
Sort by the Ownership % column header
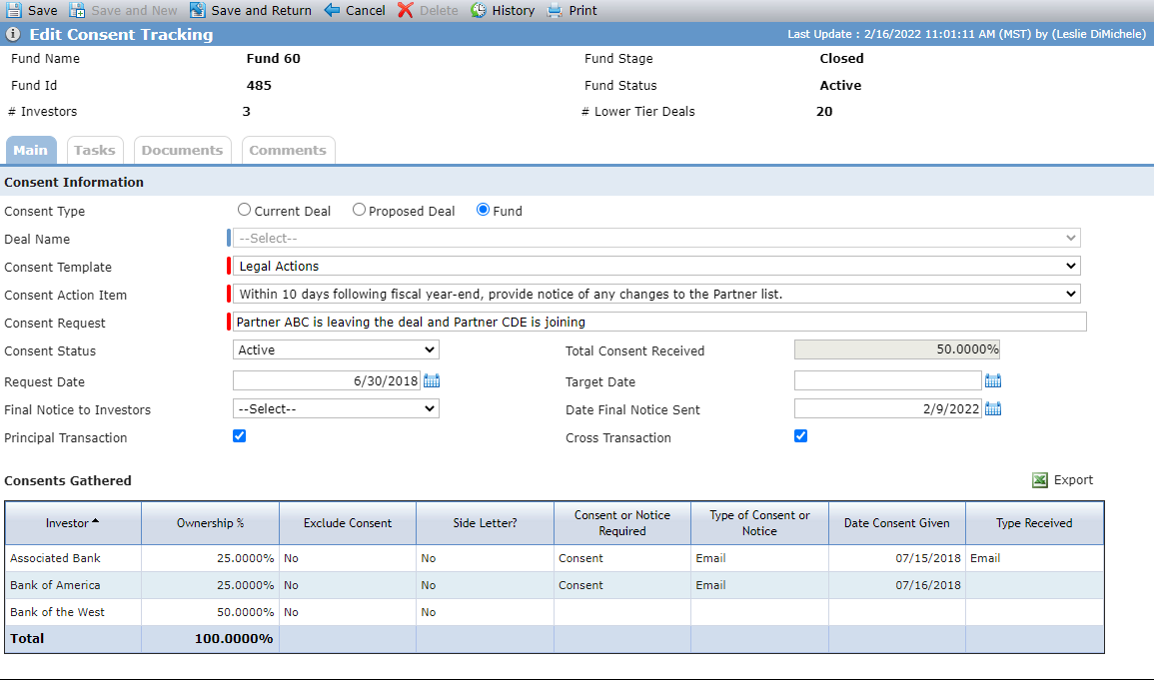pos(211,522)
